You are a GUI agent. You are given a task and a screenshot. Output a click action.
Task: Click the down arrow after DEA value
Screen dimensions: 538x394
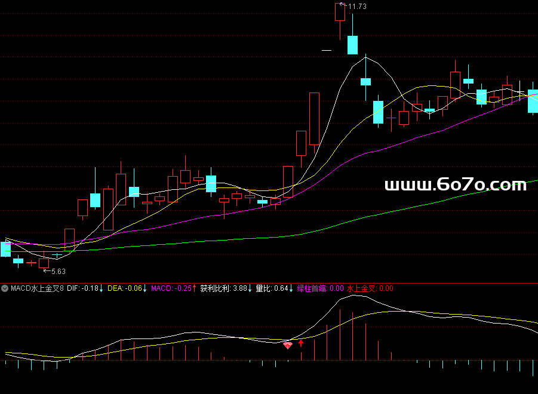(x=145, y=288)
